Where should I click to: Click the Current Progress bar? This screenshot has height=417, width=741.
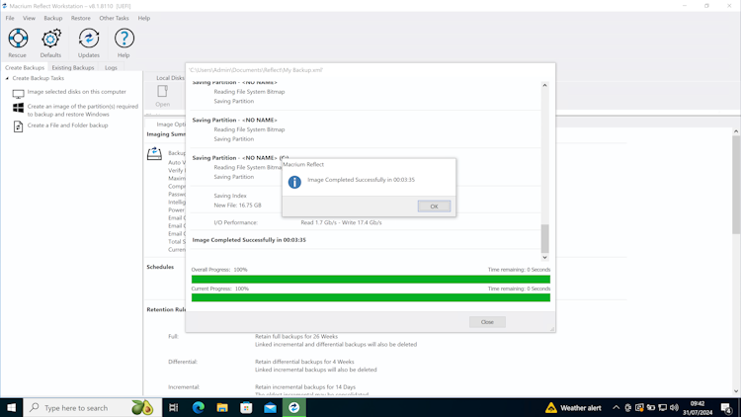tap(370, 297)
